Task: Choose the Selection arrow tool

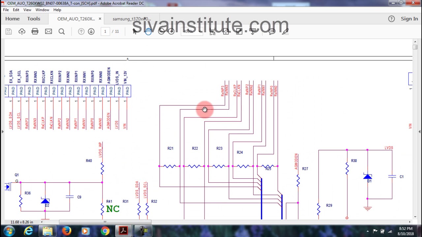Action: pos(135,31)
